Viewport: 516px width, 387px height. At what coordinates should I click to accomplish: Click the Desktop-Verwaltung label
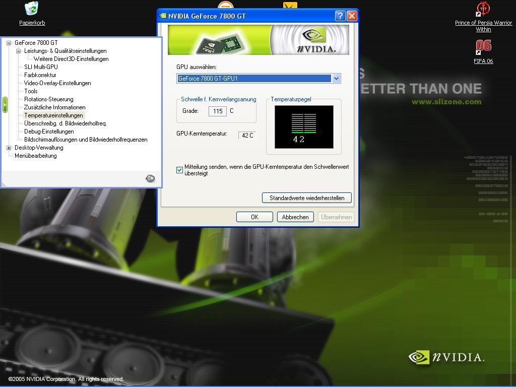(39, 148)
